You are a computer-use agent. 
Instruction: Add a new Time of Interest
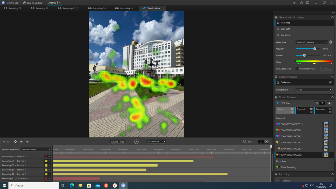[x=330, y=103]
